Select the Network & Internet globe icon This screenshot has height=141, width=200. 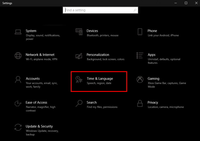coord(18,55)
